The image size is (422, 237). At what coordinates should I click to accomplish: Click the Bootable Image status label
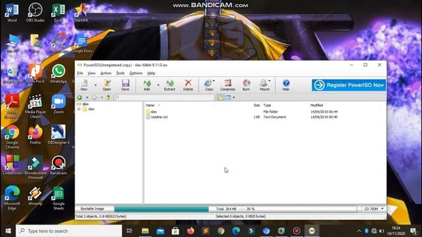(x=92, y=209)
